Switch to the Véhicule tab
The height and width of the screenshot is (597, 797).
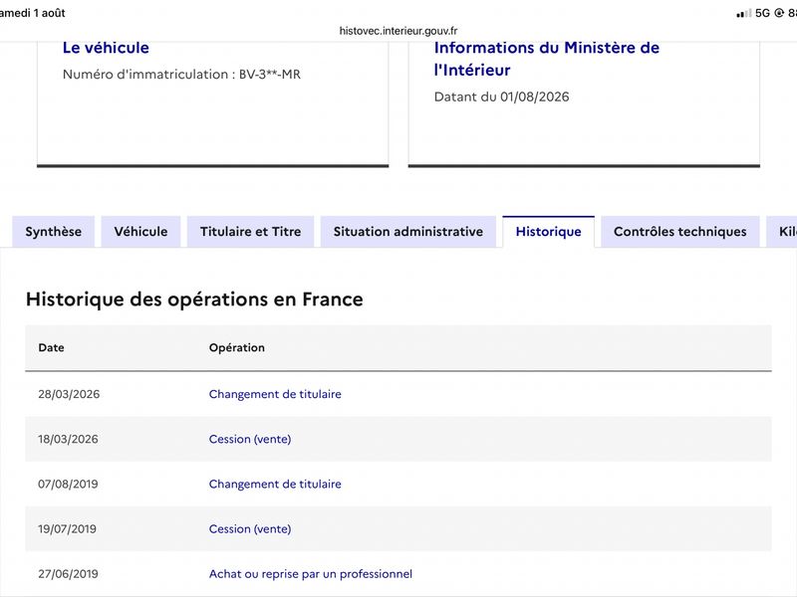(x=140, y=232)
